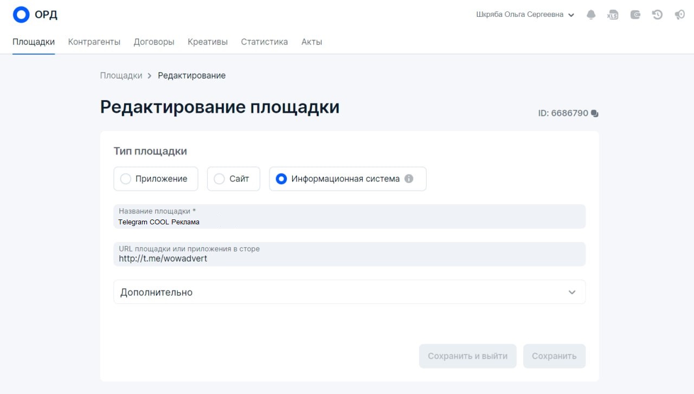Copy the ID using the copy icon
694x394 pixels.
tap(595, 114)
